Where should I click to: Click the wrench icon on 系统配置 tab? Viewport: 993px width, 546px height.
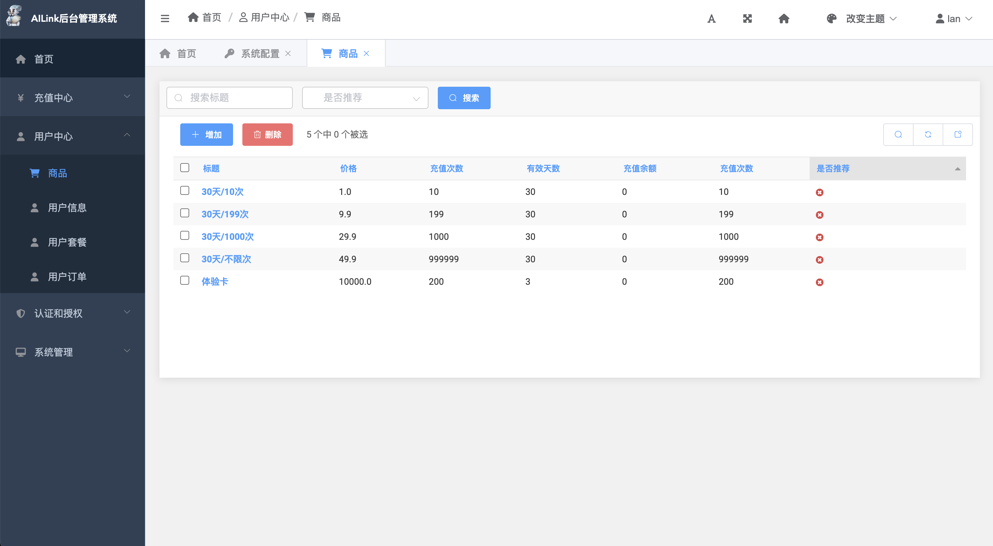click(x=229, y=54)
